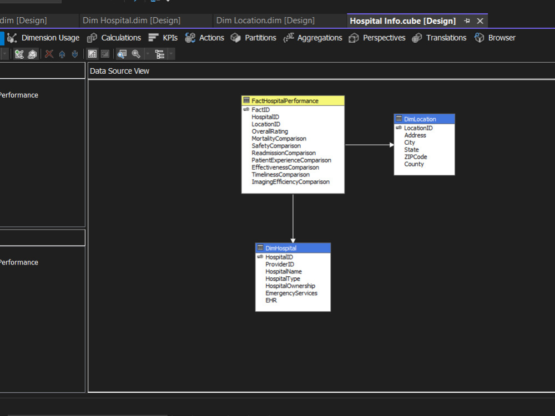Screen dimensions: 555x416
Task: Click the FactID primary key icon
Action: coord(246,110)
